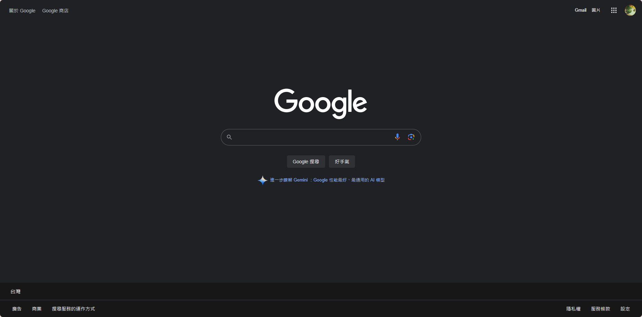The image size is (642, 317).
Task: Open 搜尋服務的運作方式 footer link
Action: coord(73,309)
